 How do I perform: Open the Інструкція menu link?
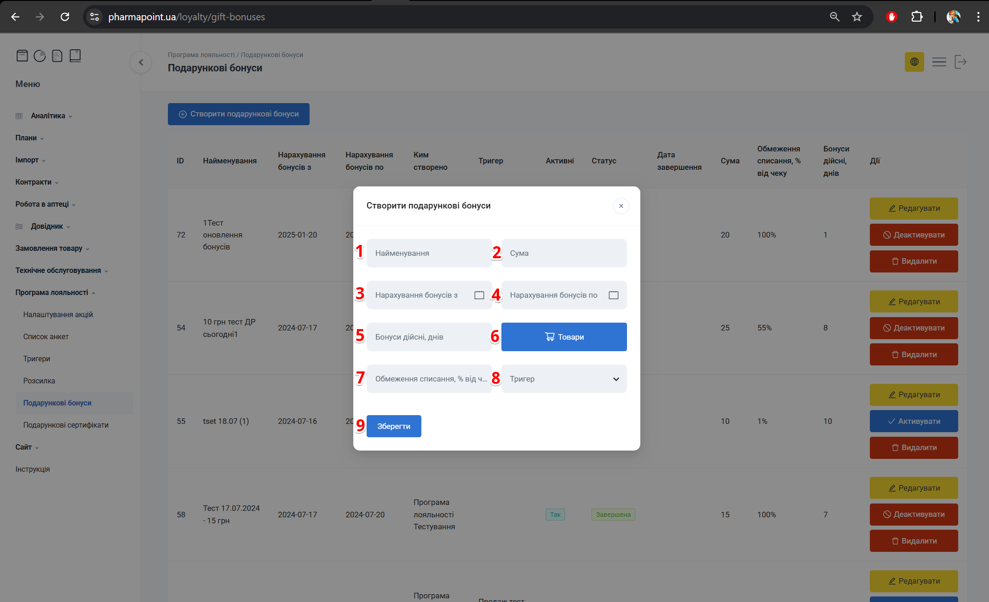(33, 469)
